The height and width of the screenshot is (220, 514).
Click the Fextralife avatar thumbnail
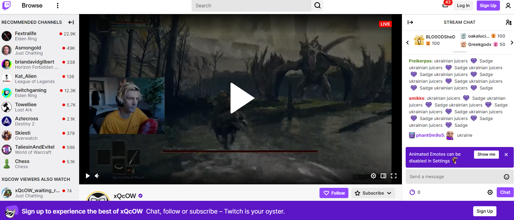tap(7, 36)
